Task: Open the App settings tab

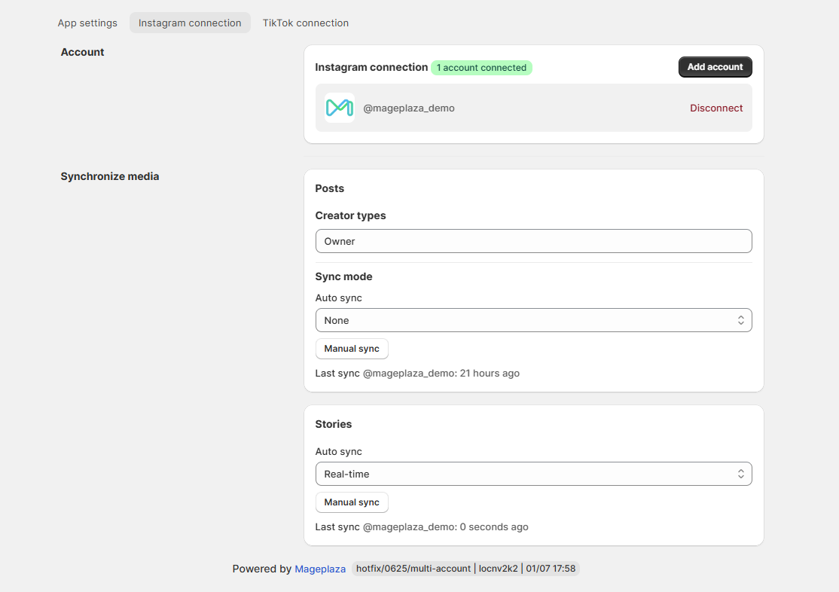Action: click(x=87, y=23)
